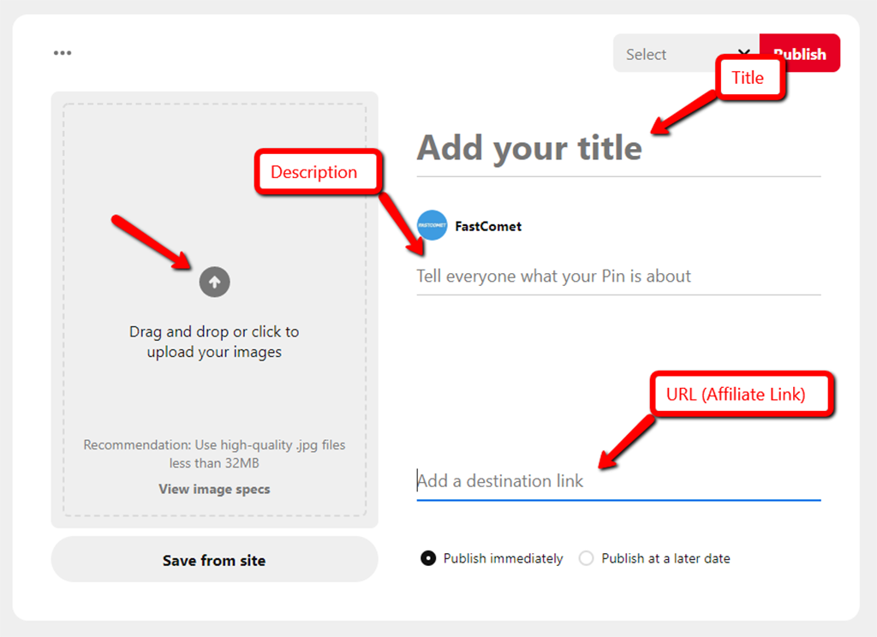Click the Title annotation callout
The width and height of the screenshot is (877, 637).
748,78
